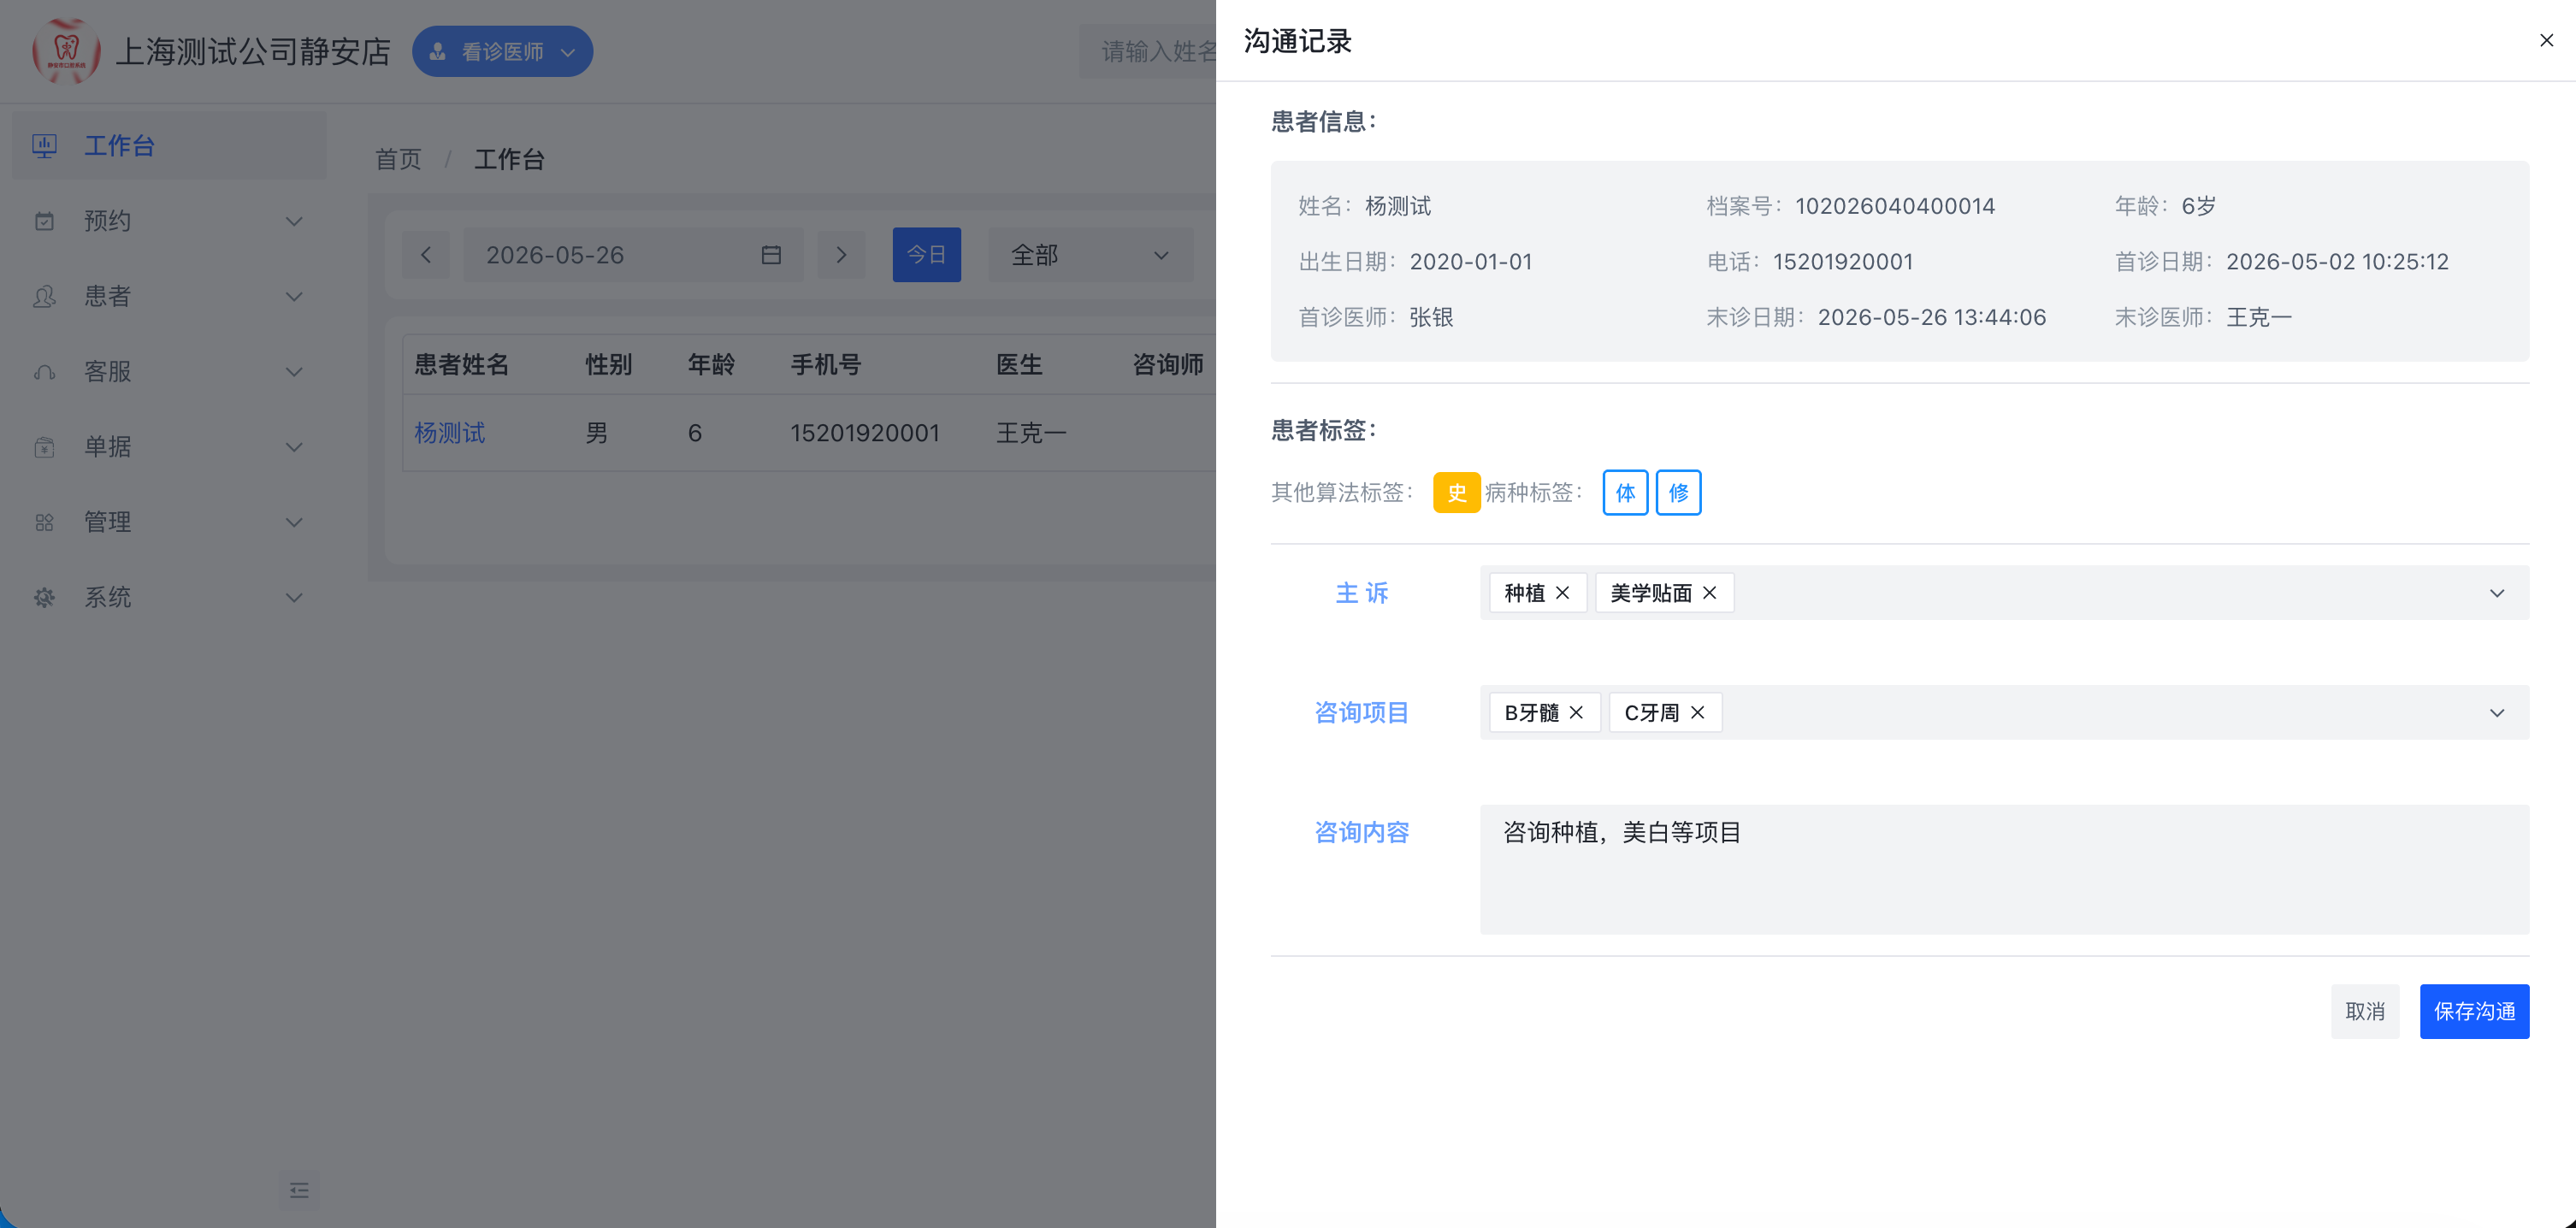The image size is (2576, 1228).
Task: Open the 杨测试 patient link in table
Action: (450, 433)
